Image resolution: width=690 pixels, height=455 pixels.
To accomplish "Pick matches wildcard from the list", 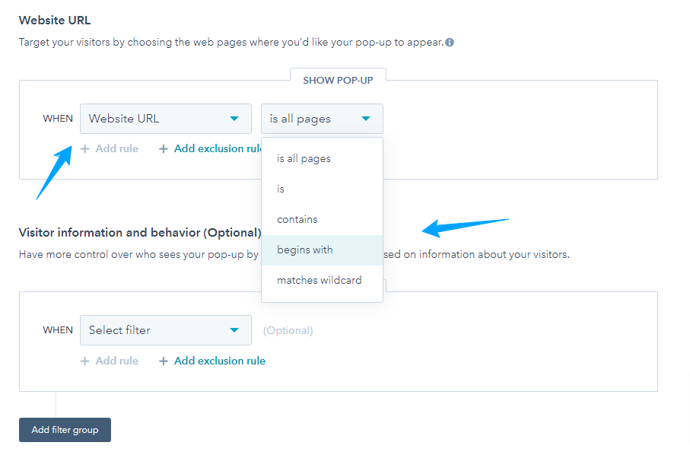I will (319, 280).
